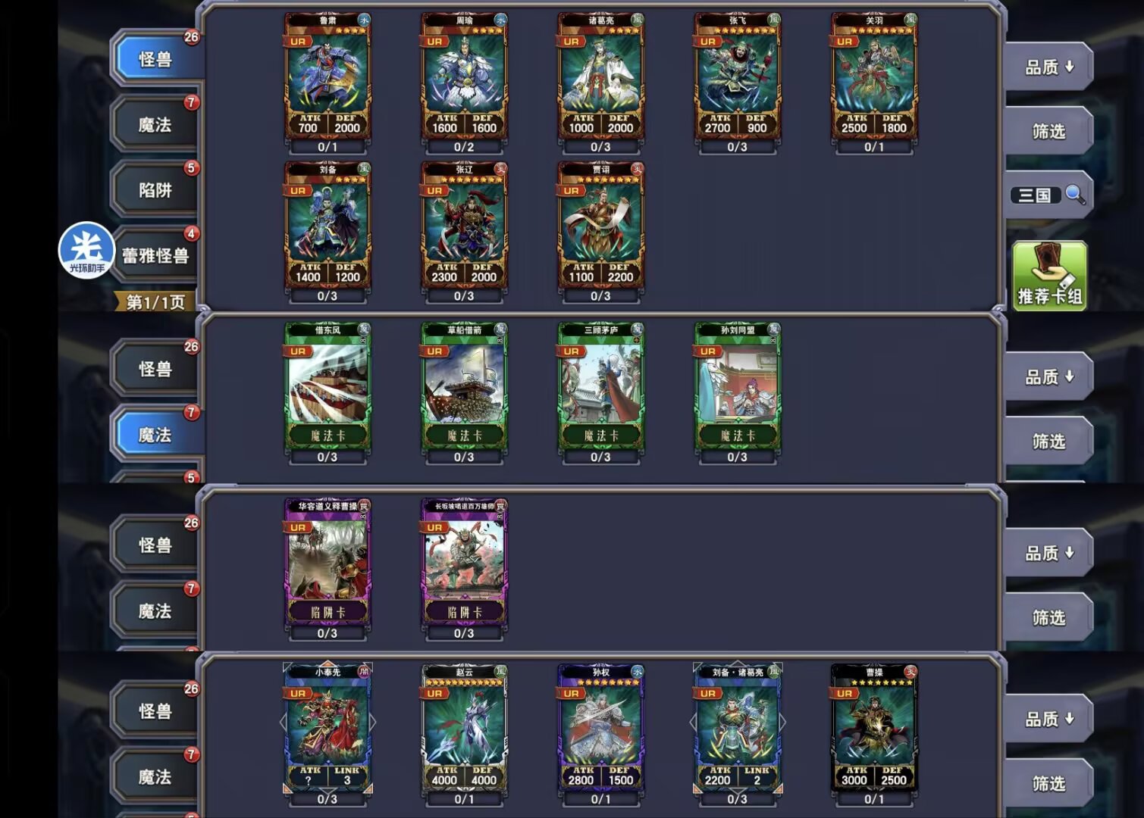Click the top 筛选 filter button
This screenshot has height=818, width=1144.
[1048, 131]
